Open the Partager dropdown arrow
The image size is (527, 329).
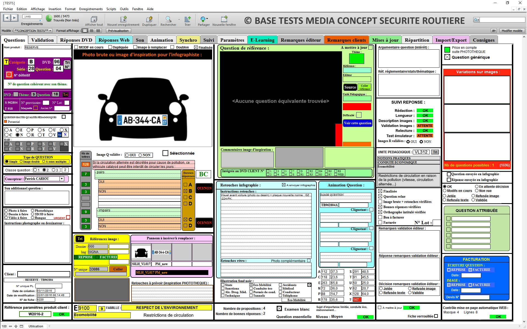click(x=207, y=19)
